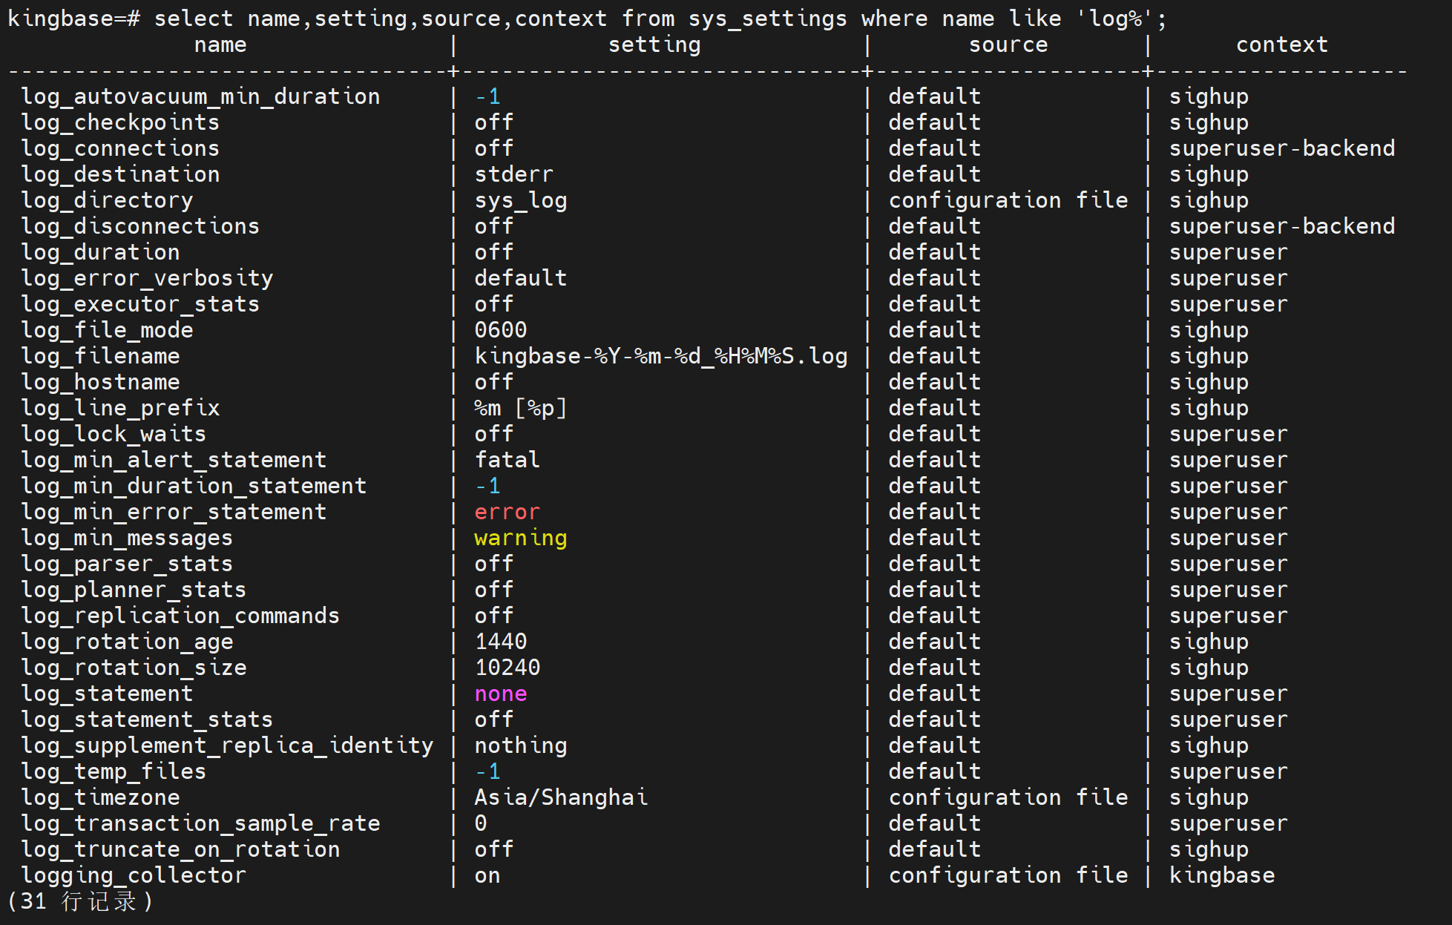The width and height of the screenshot is (1452, 925).
Task: Click the yellow 'warning' setting value
Action: (520, 539)
